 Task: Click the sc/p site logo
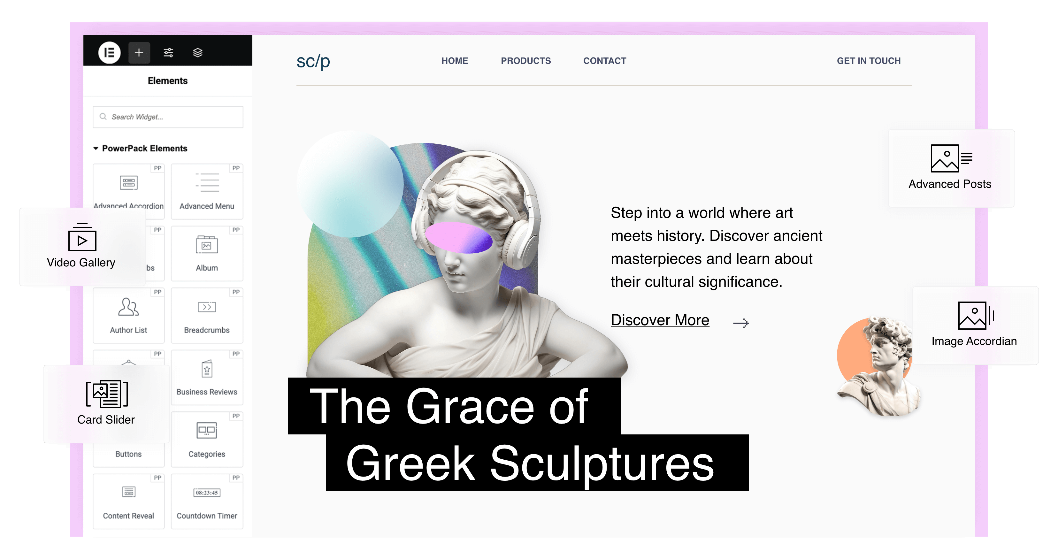[x=313, y=62]
